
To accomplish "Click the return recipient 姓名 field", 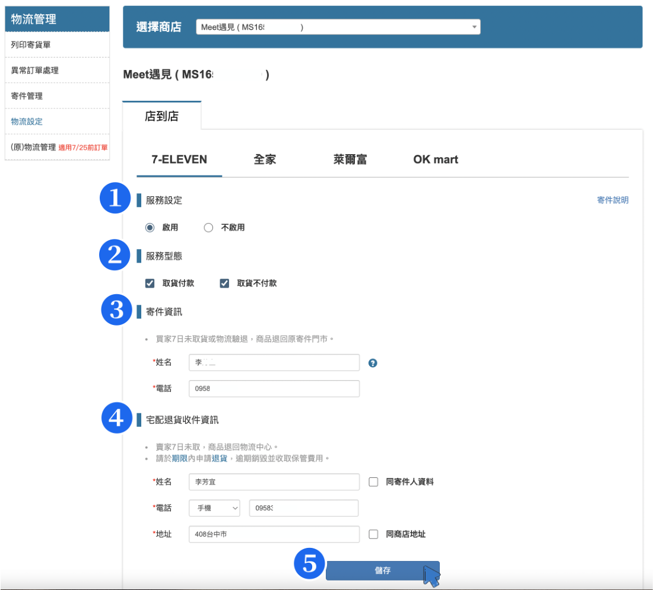I will [x=274, y=481].
